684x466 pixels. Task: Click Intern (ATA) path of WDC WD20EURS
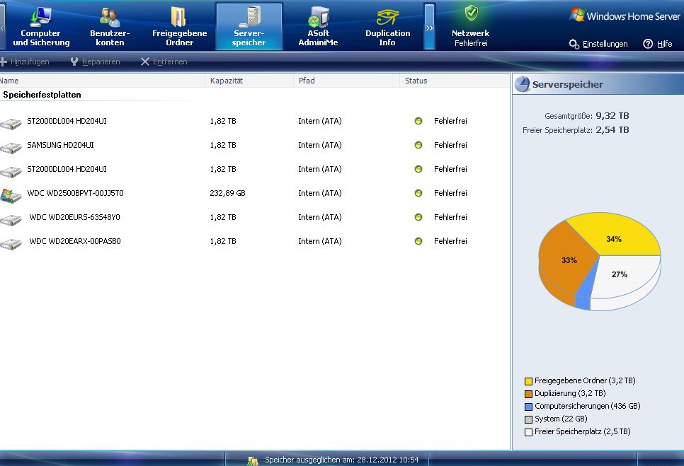tap(320, 217)
